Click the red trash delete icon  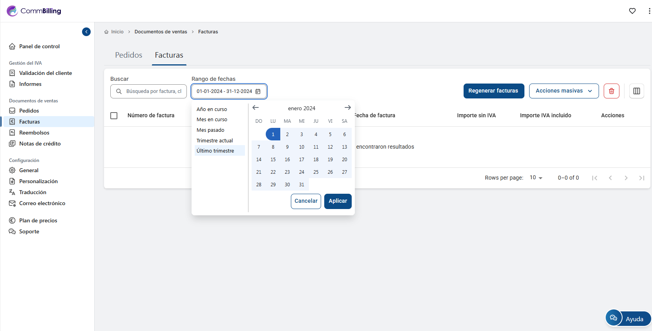(x=611, y=91)
